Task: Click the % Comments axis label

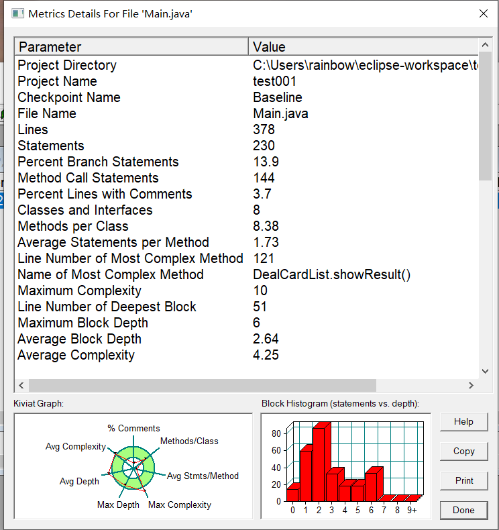Action: pyautogui.click(x=133, y=428)
